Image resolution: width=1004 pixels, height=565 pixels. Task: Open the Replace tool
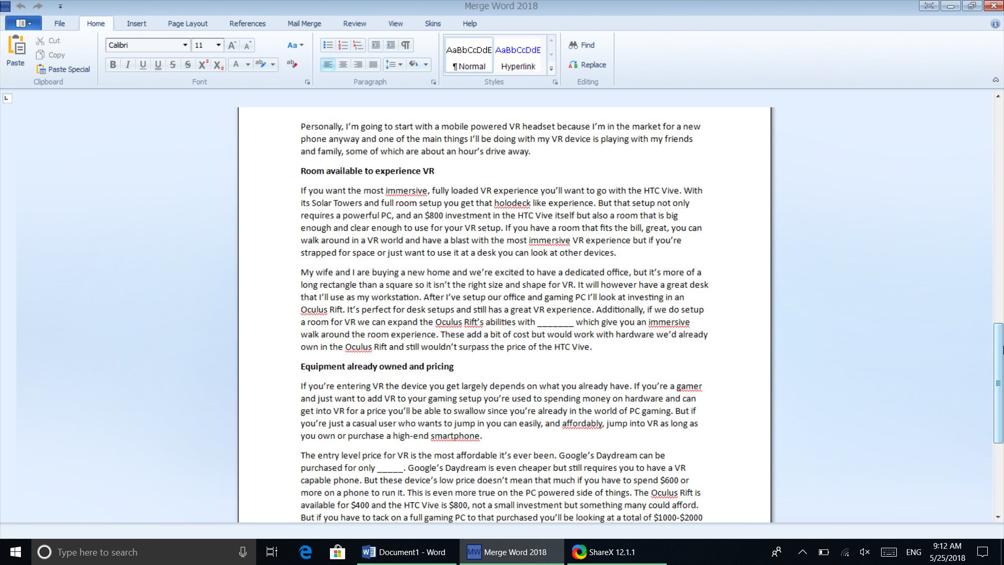click(x=587, y=65)
